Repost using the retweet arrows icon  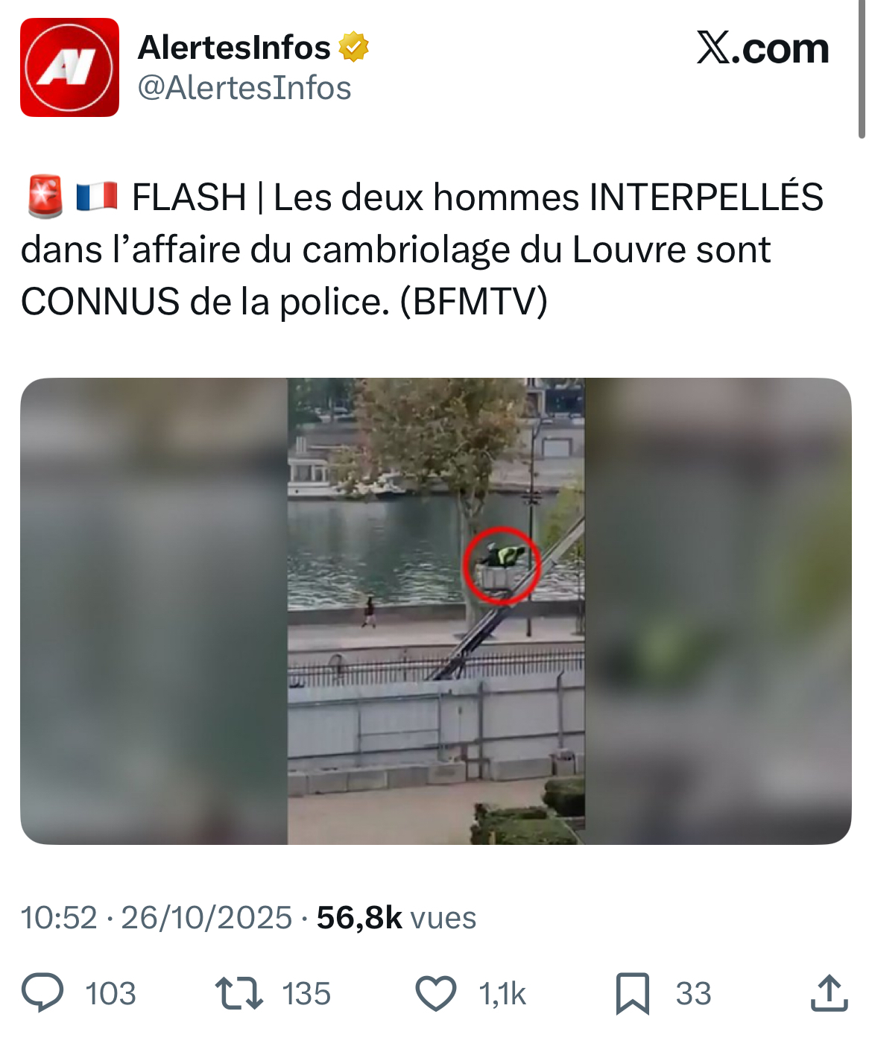(x=238, y=993)
